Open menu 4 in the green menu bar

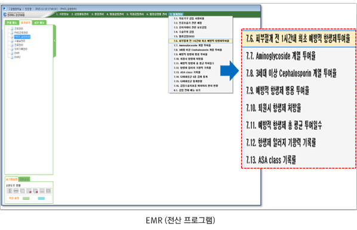[x=115, y=14]
